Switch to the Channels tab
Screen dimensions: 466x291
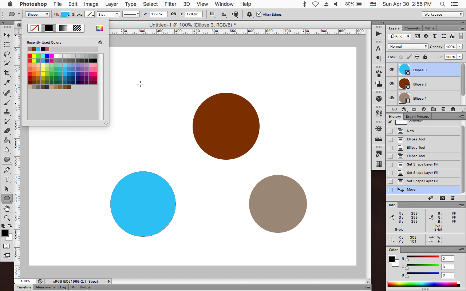coord(412,28)
